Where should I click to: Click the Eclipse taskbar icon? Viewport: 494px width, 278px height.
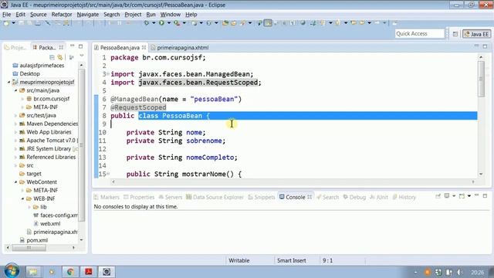(x=107, y=271)
